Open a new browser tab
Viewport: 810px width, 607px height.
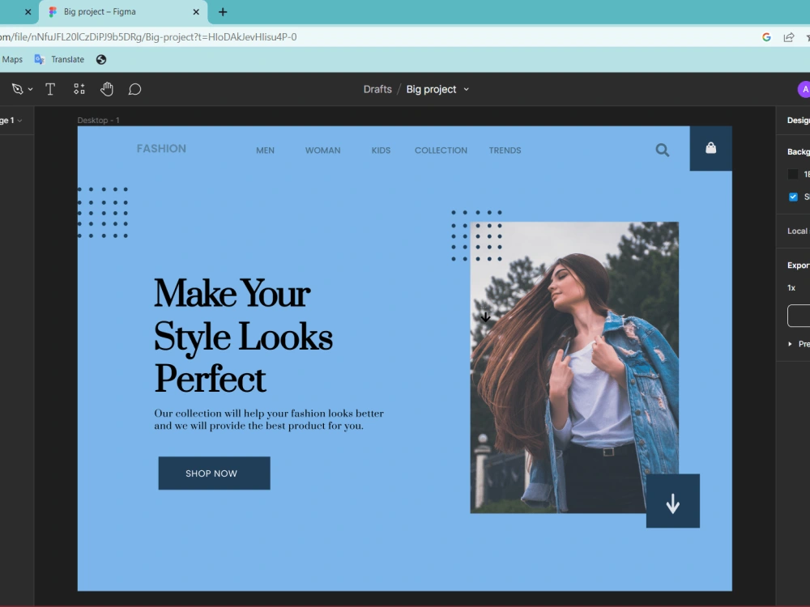pyautogui.click(x=223, y=12)
